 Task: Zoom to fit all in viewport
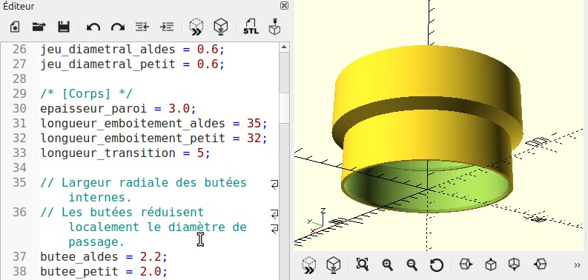tap(363, 264)
